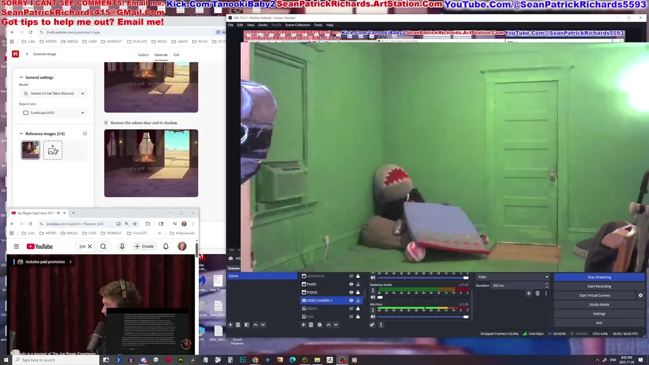Open Desktop Audio three-dot options
This screenshot has height=365, width=649.
373,291
